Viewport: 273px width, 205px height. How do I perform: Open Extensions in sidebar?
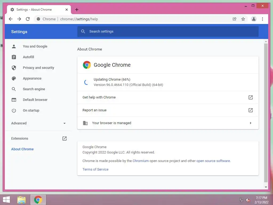pyautogui.click(x=38, y=139)
